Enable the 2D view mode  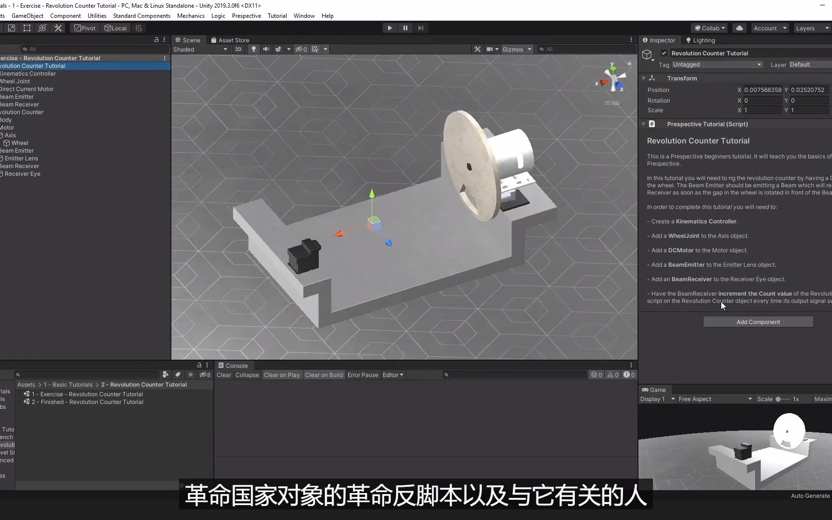click(x=238, y=49)
